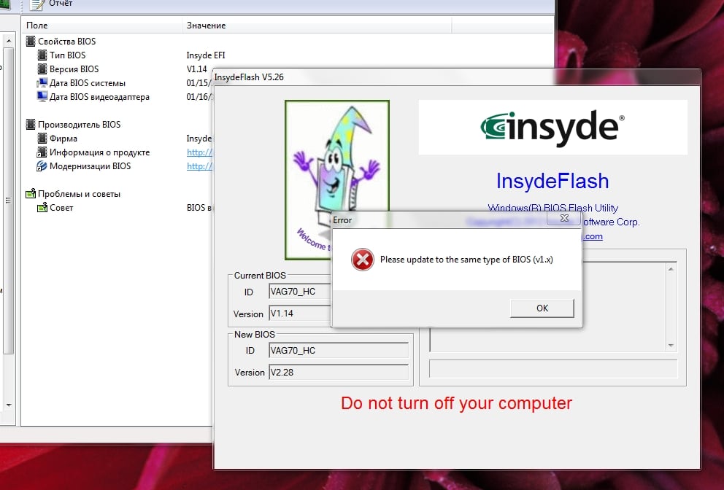724x490 pixels.
Task: Select the Тип BIOS chip icon
Action: tap(42, 55)
